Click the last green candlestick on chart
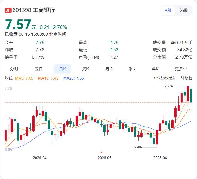Image resolution: width=197 pixels, height=179 pixels. 191,96
